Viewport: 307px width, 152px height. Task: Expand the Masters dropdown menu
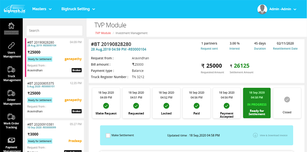pos(42,9)
